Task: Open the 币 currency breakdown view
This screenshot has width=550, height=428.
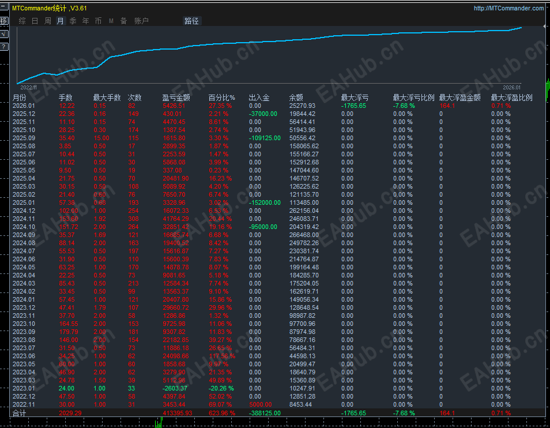Action: click(98, 21)
